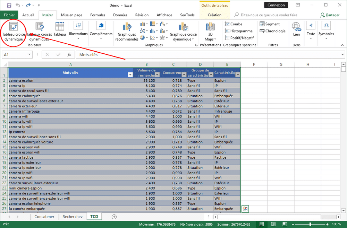Open the Volume de recherche filter dropdown
347x228 pixels.
click(x=157, y=75)
